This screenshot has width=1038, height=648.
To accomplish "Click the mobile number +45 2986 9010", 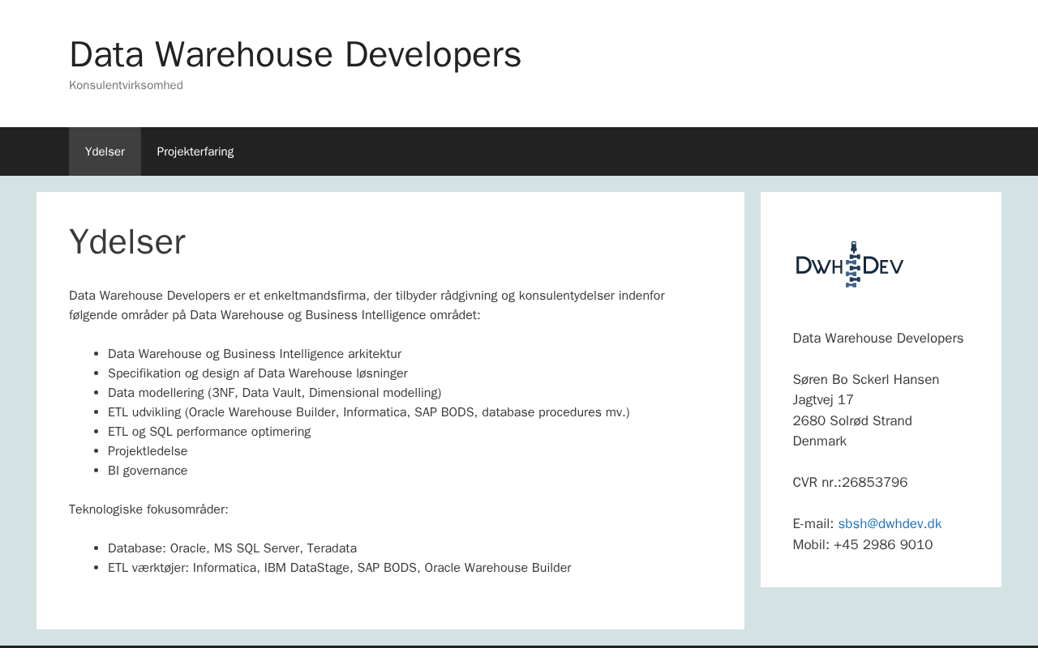I will pos(882,544).
